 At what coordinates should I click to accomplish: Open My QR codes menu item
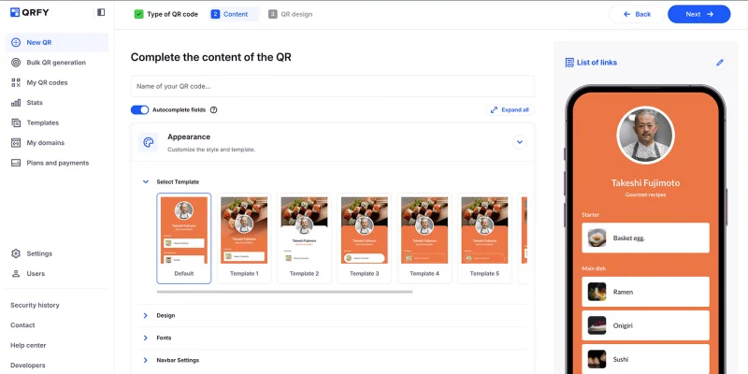[x=47, y=82]
